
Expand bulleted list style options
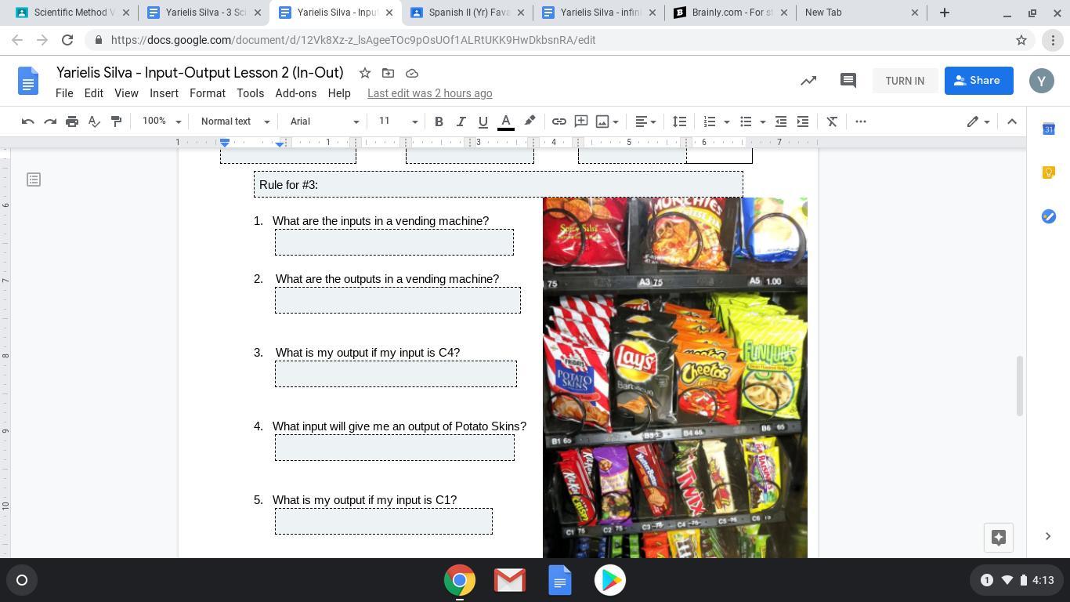click(763, 121)
